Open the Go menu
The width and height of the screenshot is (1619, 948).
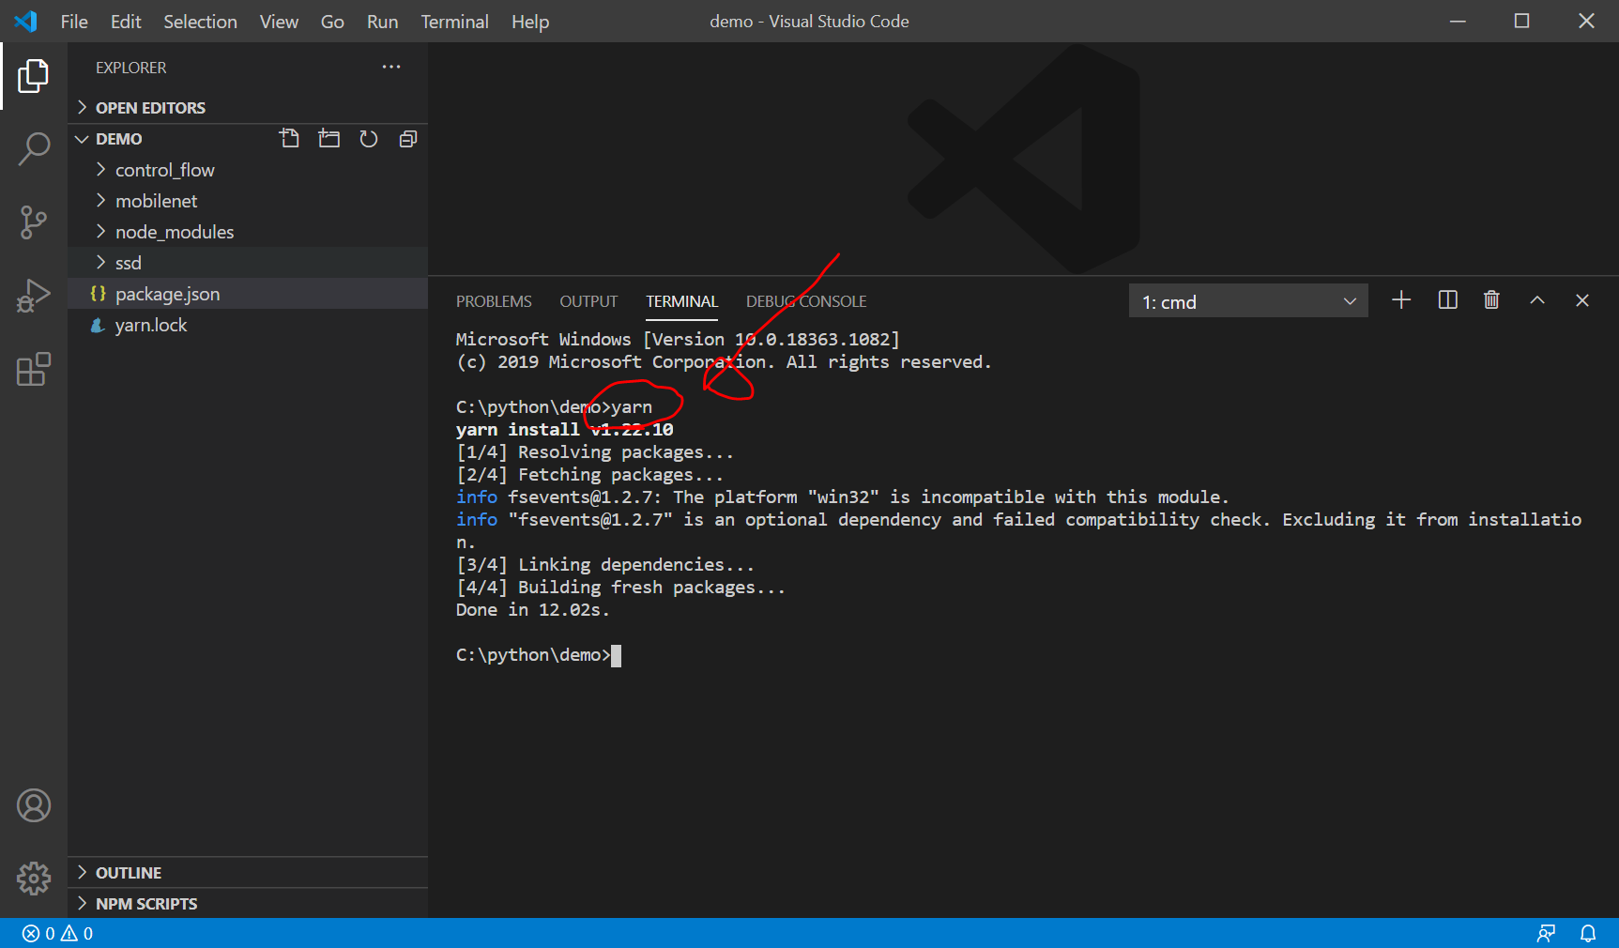[332, 22]
